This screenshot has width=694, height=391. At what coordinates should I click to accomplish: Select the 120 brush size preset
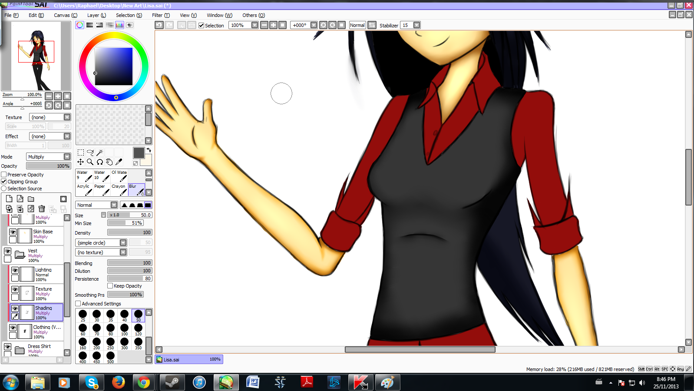coord(138,329)
